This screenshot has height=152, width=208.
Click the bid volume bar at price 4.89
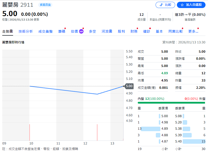[x=151, y=129]
